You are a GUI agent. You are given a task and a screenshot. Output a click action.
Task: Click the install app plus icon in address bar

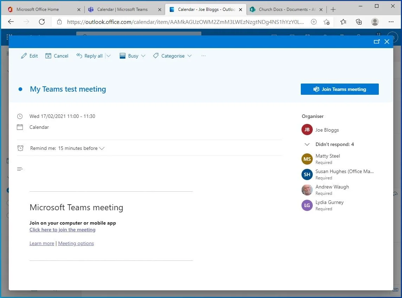[x=313, y=22]
